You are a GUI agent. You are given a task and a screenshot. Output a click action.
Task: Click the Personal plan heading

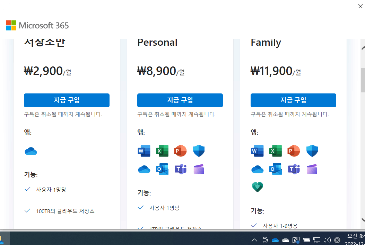coord(157,43)
